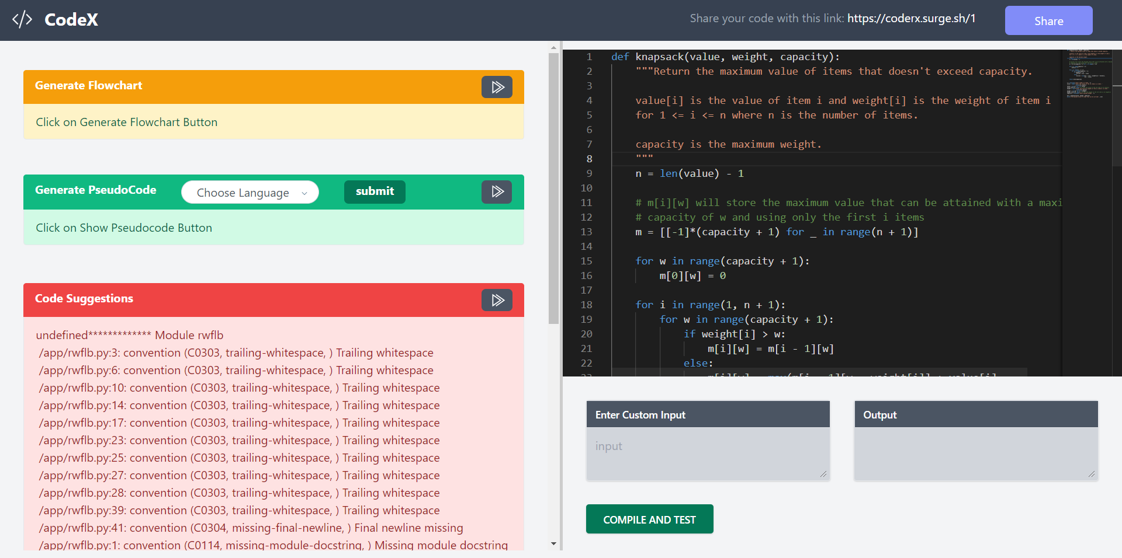Click line 16 'm[0][w] = 0'
1122x558 pixels.
pyautogui.click(x=692, y=275)
